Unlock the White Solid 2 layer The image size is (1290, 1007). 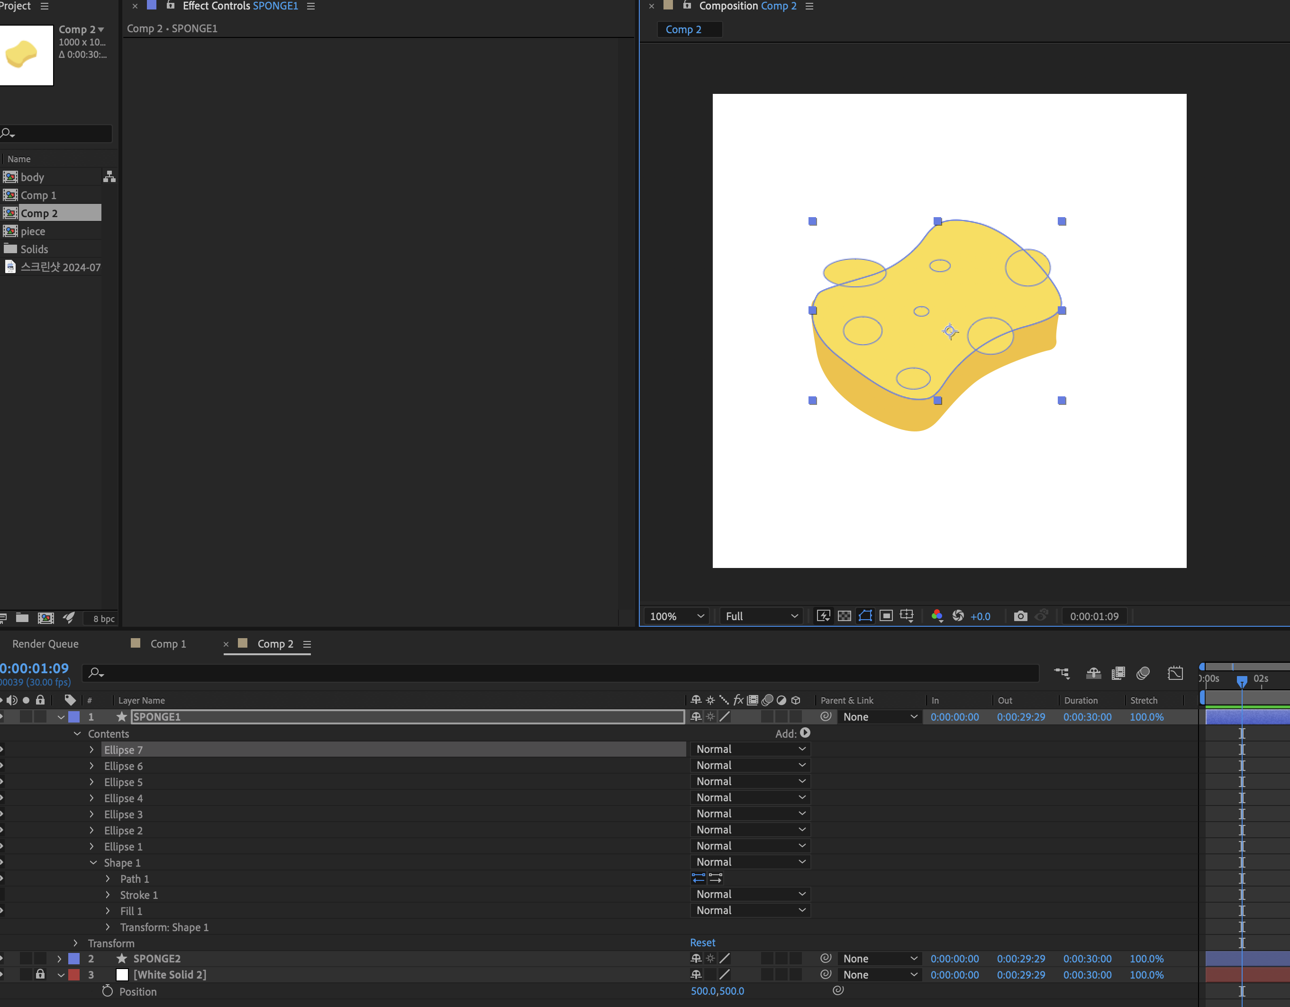40,974
